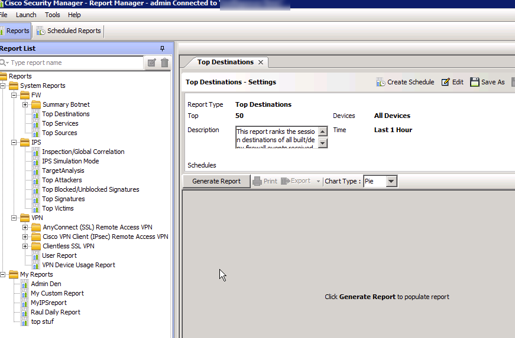This screenshot has height=338, width=515.
Task: Pin the Report List panel
Action: (x=163, y=48)
